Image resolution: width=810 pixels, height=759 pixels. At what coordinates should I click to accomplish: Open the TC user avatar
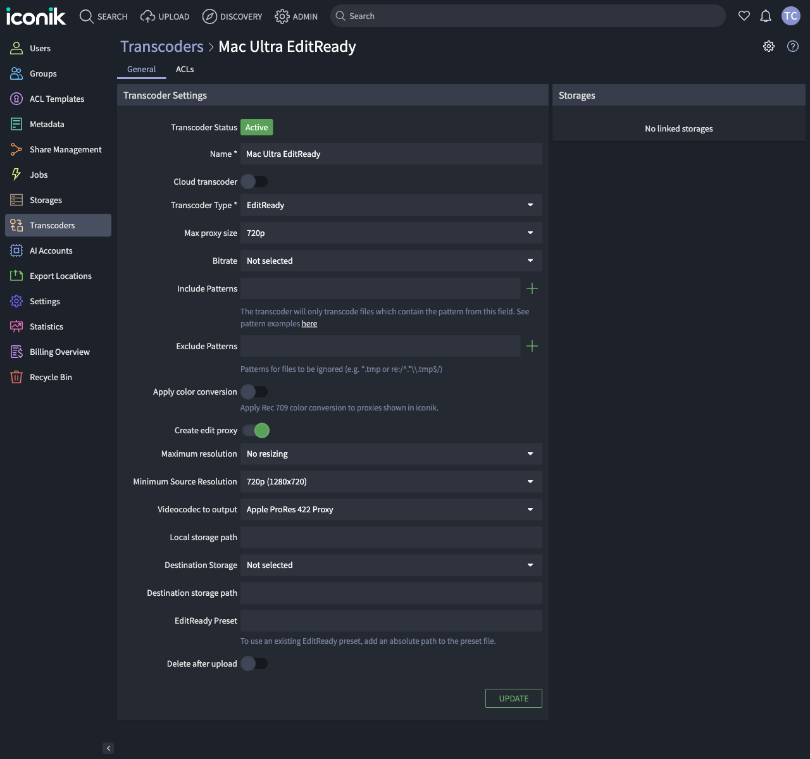[x=791, y=16]
